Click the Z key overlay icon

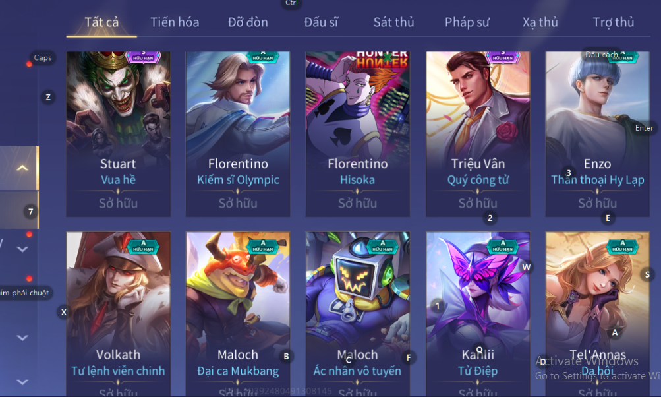pyautogui.click(x=47, y=98)
